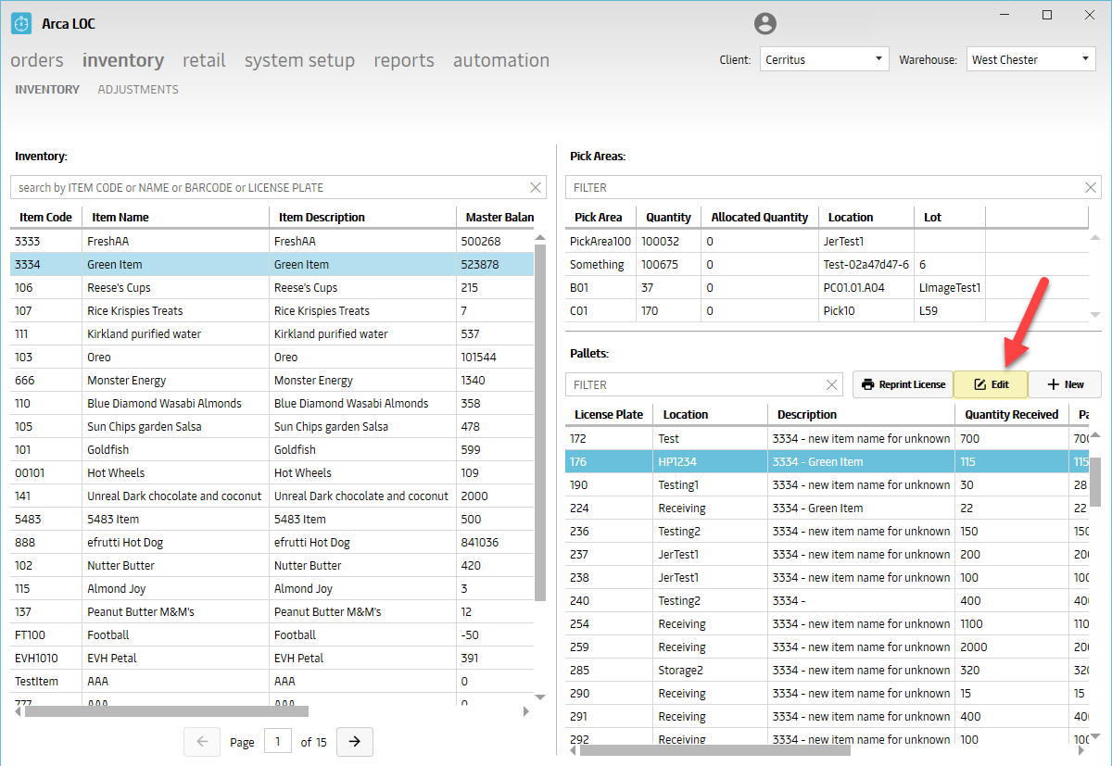Click the pallets list vertical scrollbar
The height and width of the screenshot is (766, 1112).
(1095, 482)
